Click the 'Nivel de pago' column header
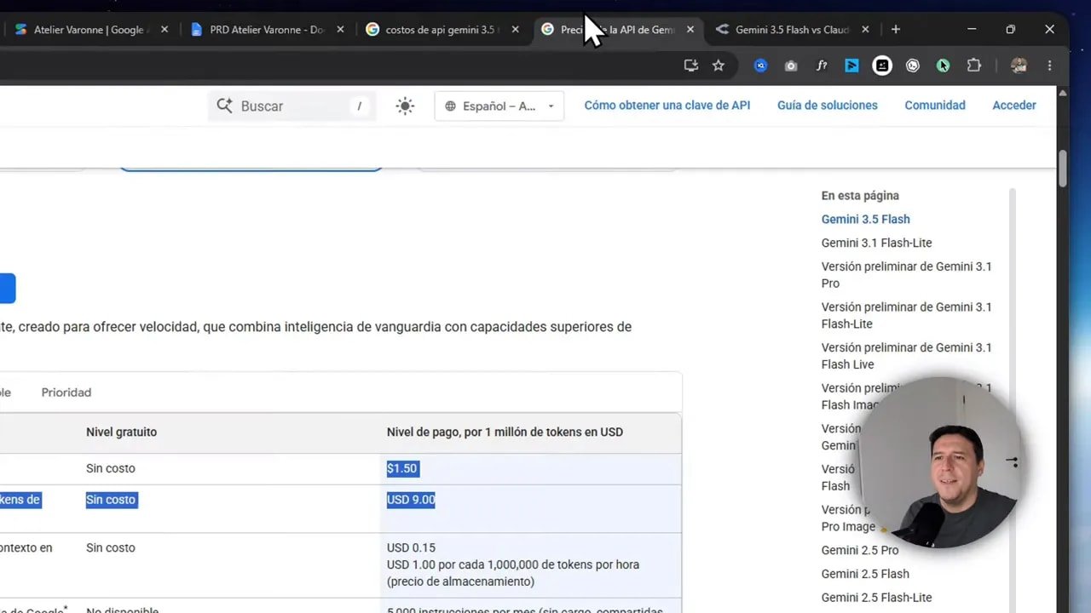Screen dimensions: 1091x613 click(505, 432)
